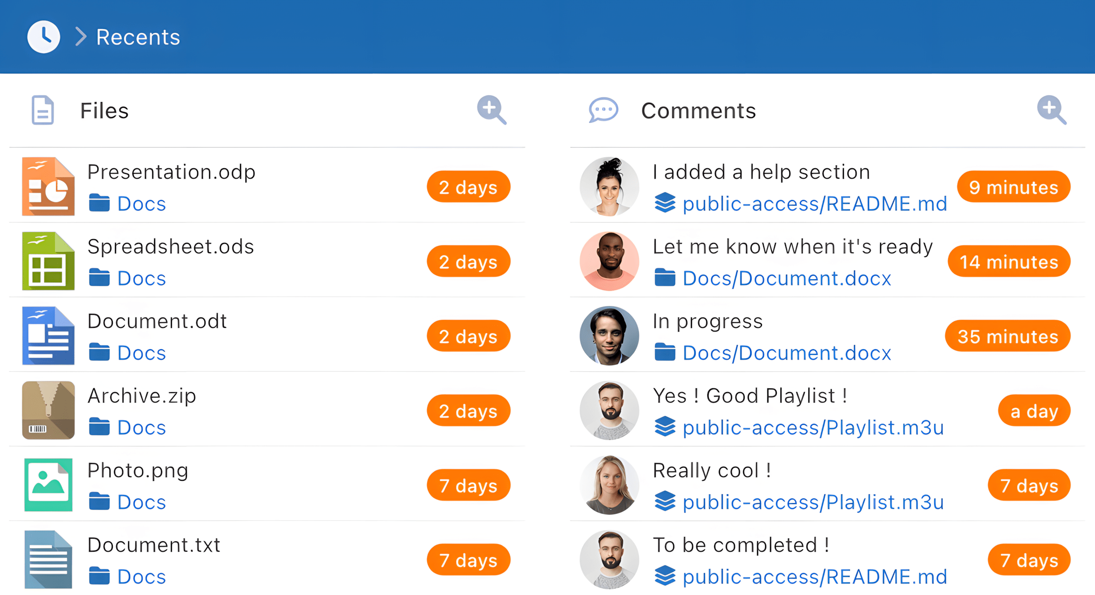The image size is (1095, 595).
Task: Expand the breadcrumb chevron before Recents
Action: [x=81, y=37]
